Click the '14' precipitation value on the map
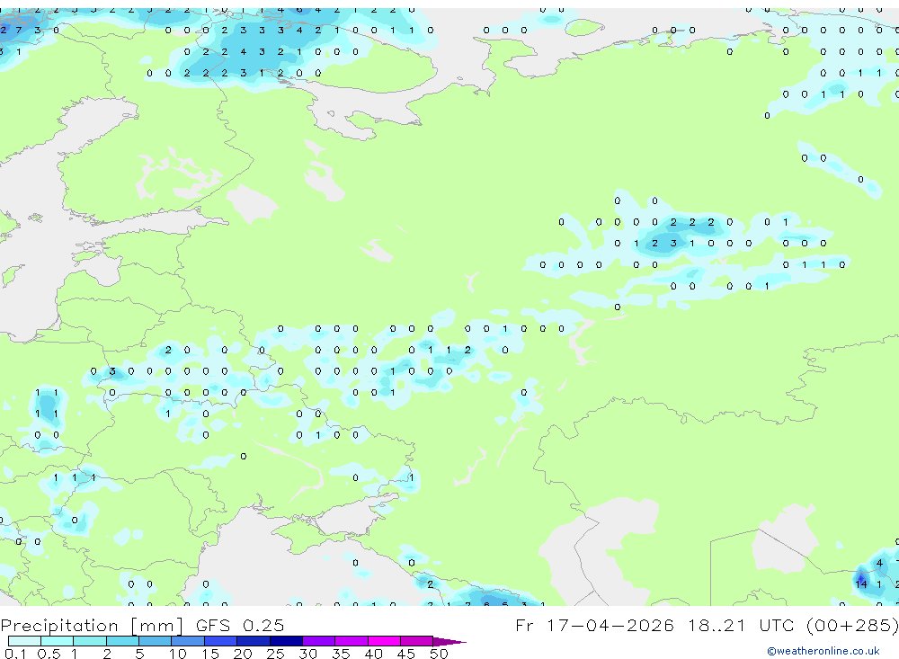The width and height of the screenshot is (899, 659). (x=861, y=584)
